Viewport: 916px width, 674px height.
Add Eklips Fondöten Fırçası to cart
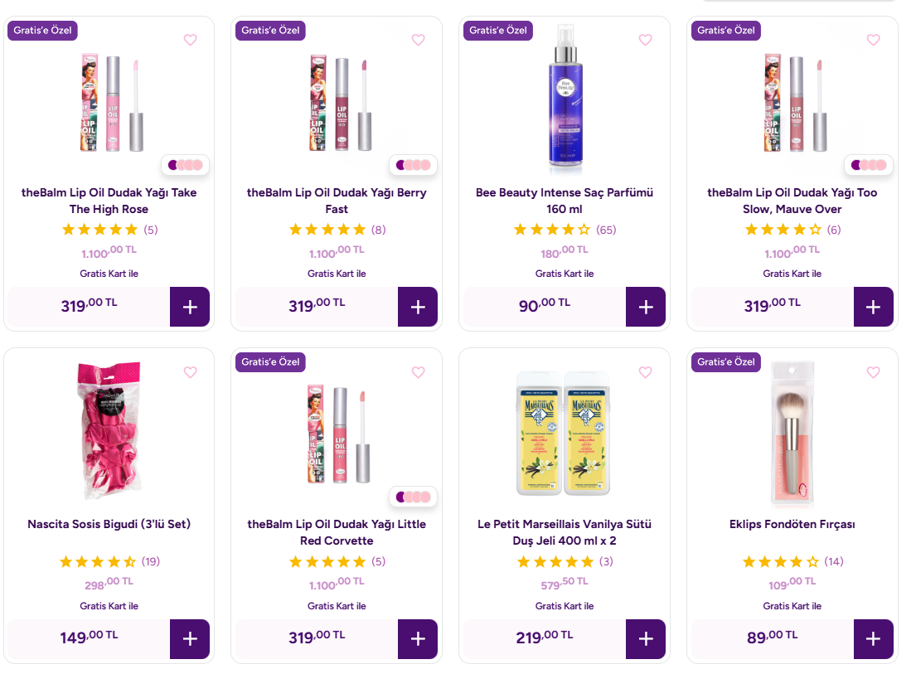873,639
